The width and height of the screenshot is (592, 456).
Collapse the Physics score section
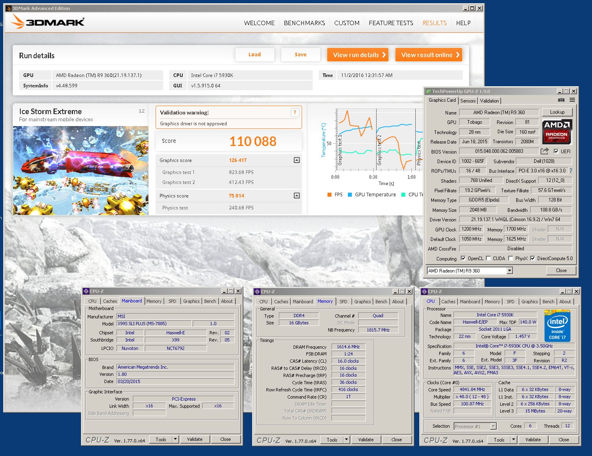click(297, 195)
